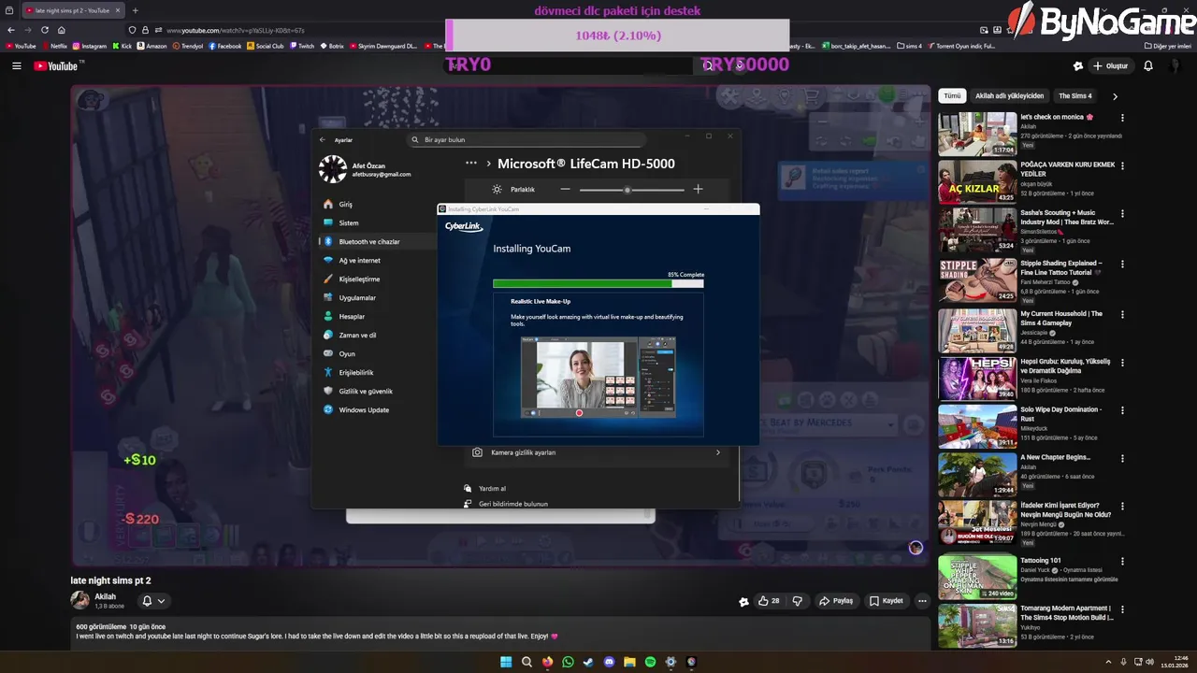Screen dimensions: 1197x673
Task: Click the Yardım al help link
Action: tap(492, 488)
